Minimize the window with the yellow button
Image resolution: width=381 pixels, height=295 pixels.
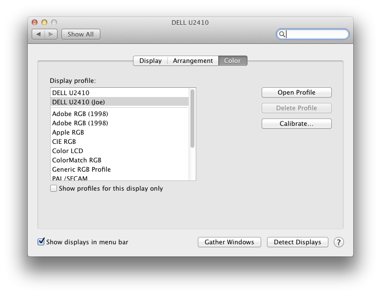pyautogui.click(x=44, y=22)
